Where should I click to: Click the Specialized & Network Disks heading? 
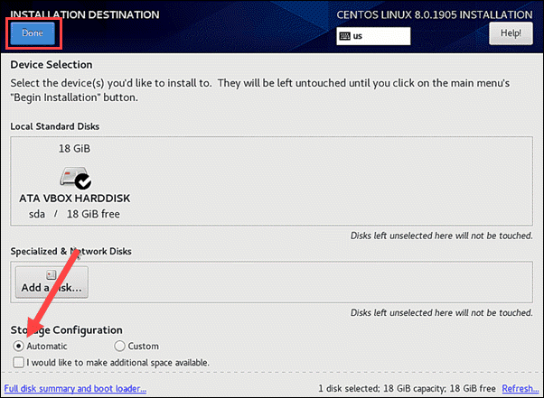pyautogui.click(x=70, y=251)
